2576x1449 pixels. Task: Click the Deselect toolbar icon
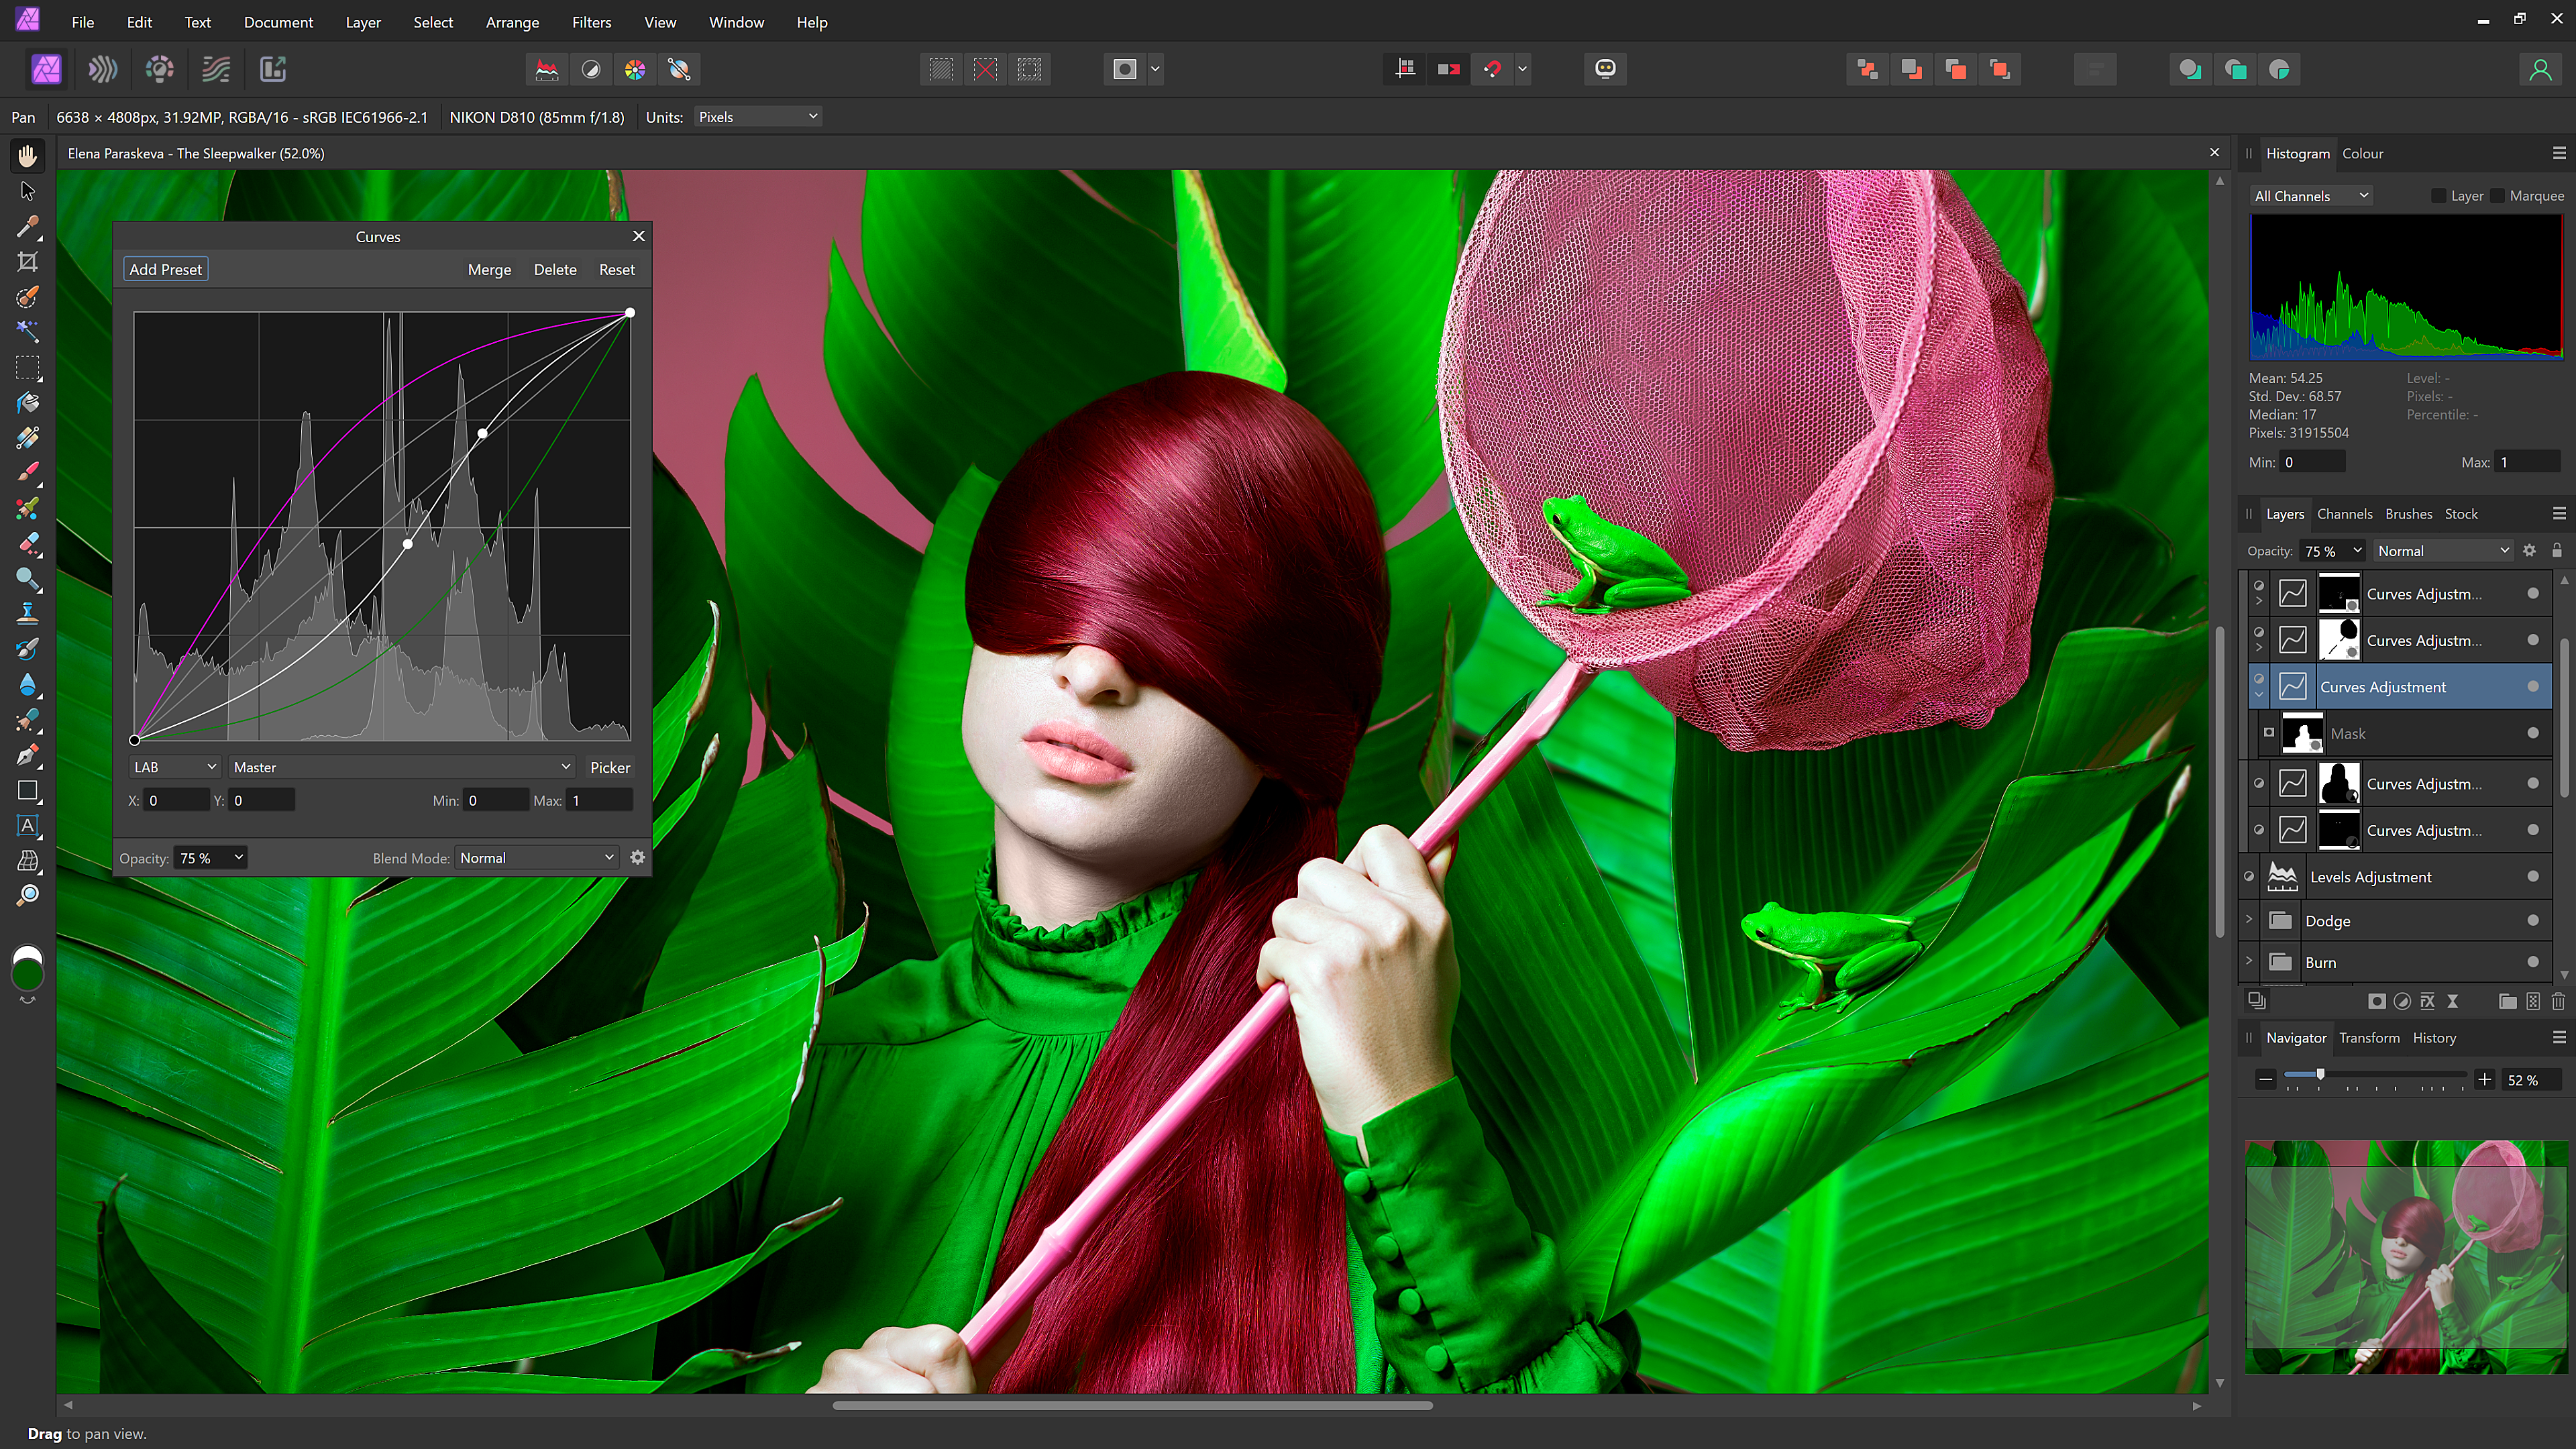[985, 69]
